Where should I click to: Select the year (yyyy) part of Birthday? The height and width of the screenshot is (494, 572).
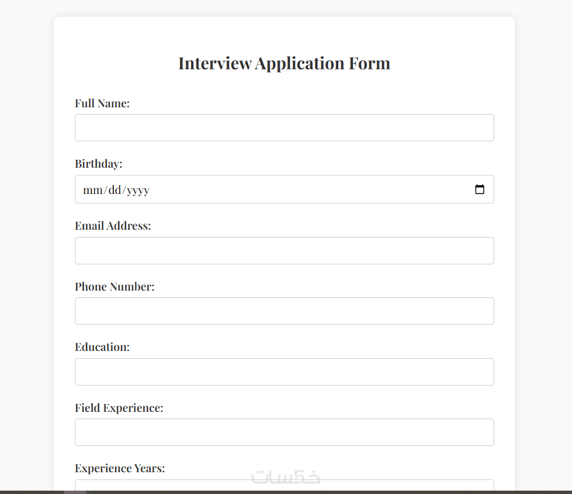click(138, 190)
